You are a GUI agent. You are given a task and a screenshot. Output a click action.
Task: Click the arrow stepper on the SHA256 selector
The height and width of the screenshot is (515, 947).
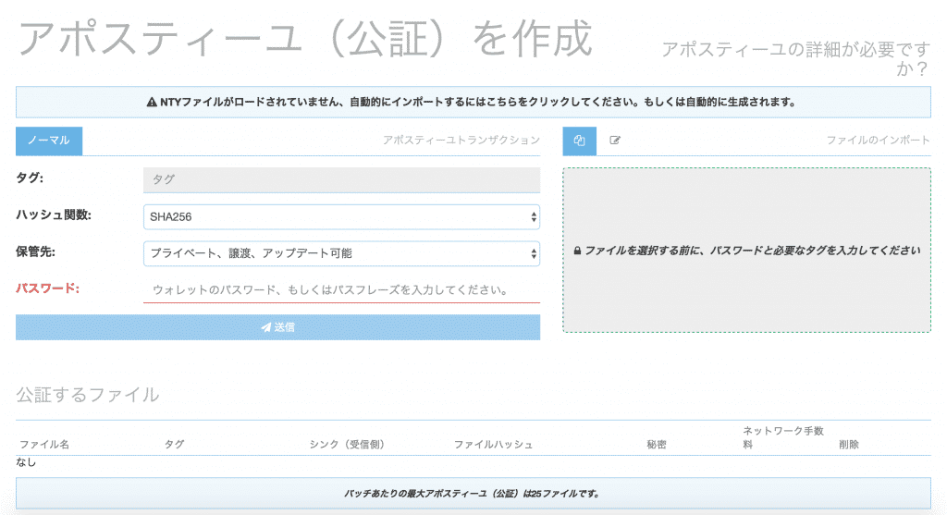[533, 216]
